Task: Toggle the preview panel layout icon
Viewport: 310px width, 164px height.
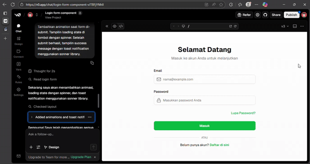Action: point(294,26)
